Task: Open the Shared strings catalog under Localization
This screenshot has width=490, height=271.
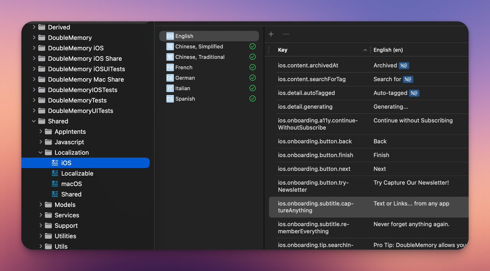Action: pos(71,194)
